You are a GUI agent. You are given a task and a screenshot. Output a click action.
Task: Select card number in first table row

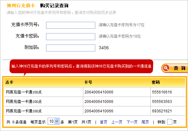tap(99, 92)
